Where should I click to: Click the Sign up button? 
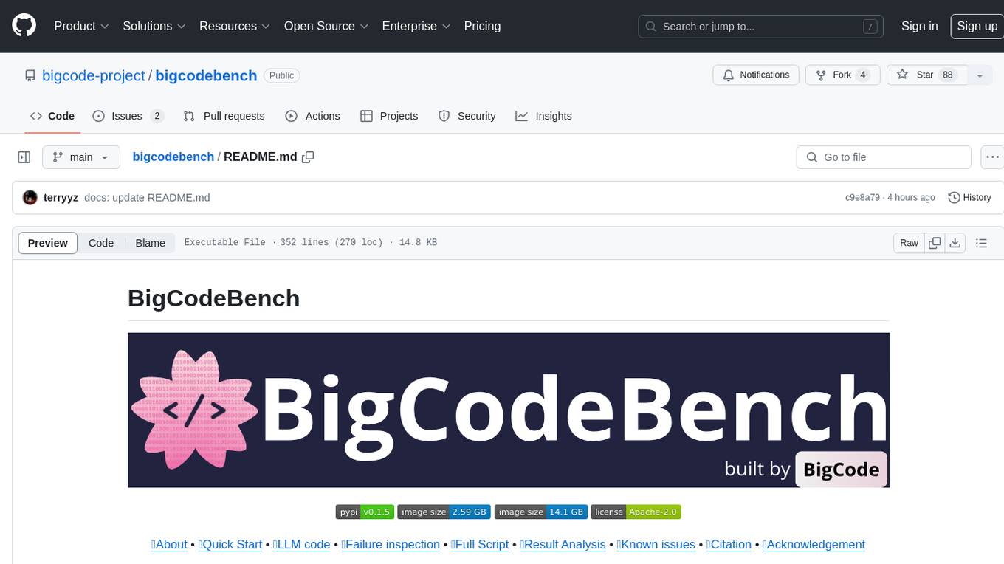(977, 26)
